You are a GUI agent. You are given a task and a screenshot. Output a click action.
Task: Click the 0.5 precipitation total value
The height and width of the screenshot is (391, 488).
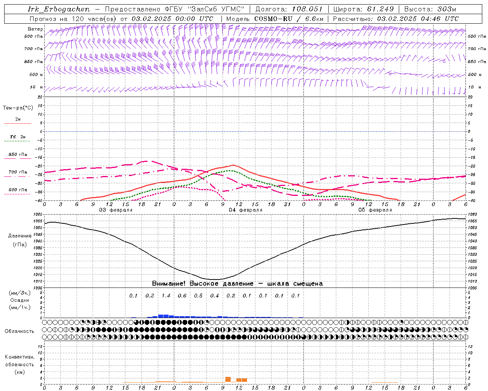click(198, 296)
